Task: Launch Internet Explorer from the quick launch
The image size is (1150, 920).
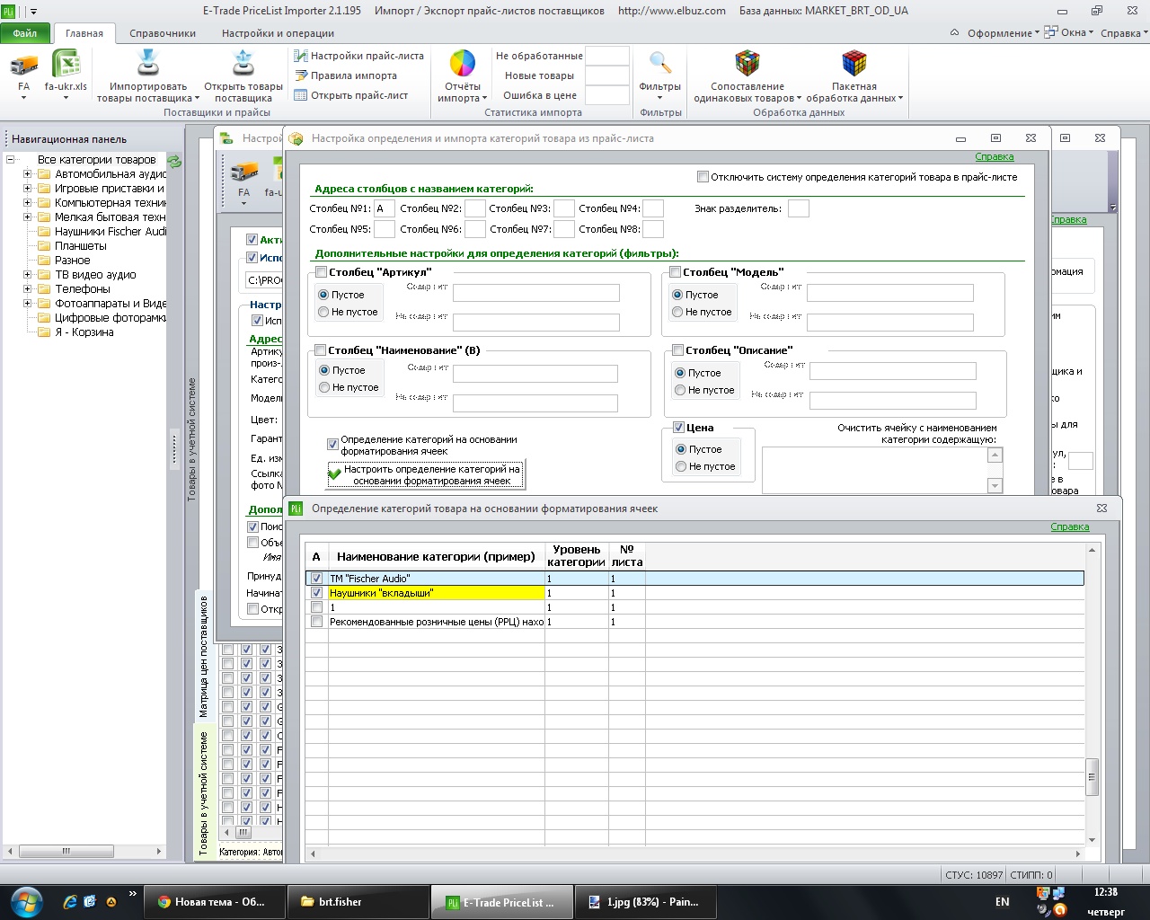Action: (x=69, y=902)
